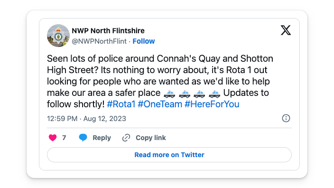Open NWP North Flintshire profile picture
Screen dimensions: 334x188
(x=58, y=36)
